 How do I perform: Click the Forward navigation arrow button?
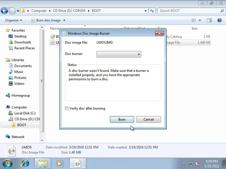(12, 11)
